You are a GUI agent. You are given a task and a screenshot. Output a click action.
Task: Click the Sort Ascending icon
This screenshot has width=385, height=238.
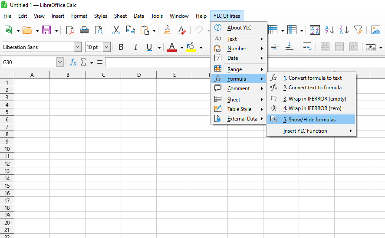coord(330,30)
